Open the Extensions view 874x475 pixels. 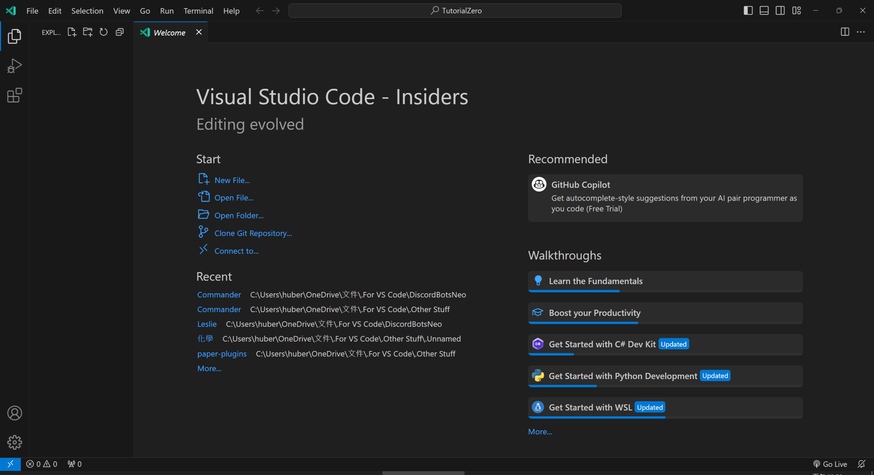click(14, 95)
